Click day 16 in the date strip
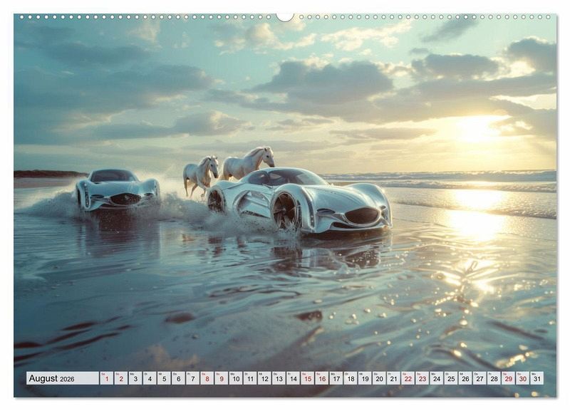The width and height of the screenshot is (570, 411). click(321, 378)
